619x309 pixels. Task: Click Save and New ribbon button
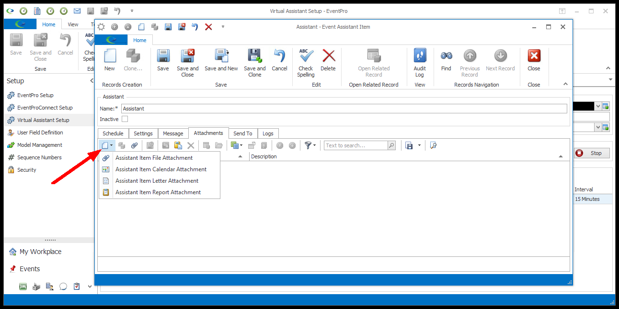(x=221, y=60)
